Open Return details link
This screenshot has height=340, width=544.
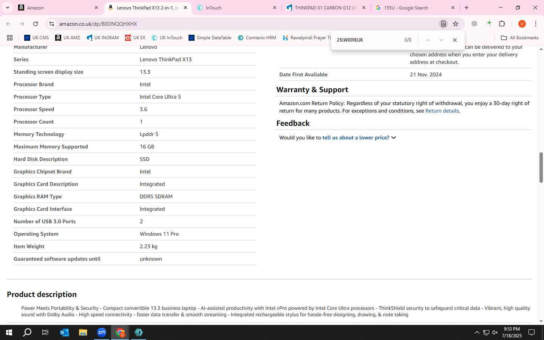point(442,111)
